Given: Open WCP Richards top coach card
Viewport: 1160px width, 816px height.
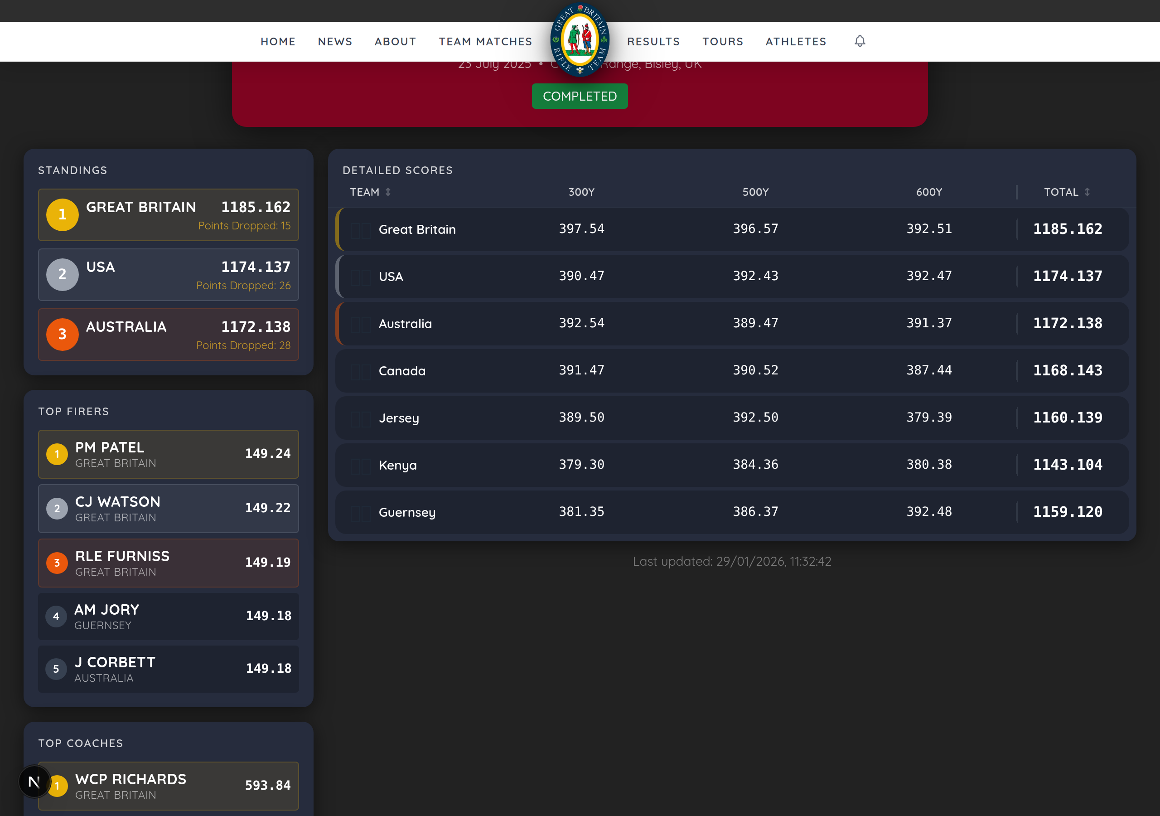Looking at the screenshot, I should [168, 786].
